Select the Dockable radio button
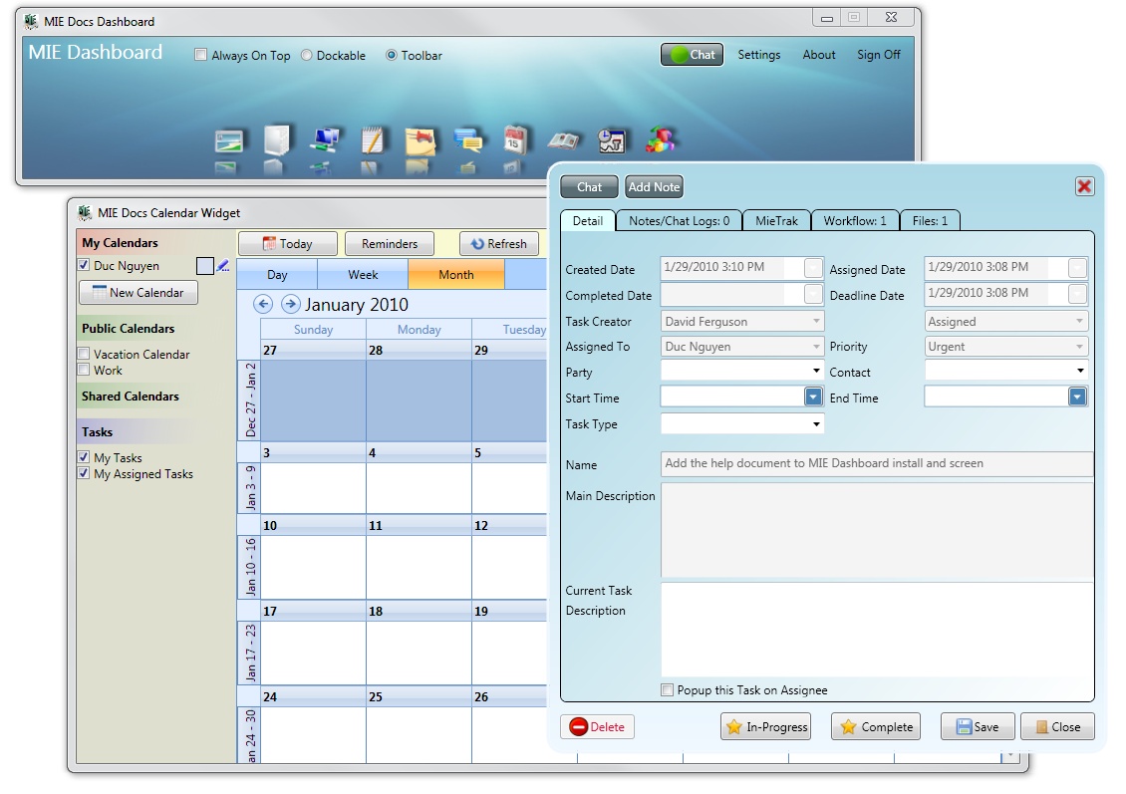The image size is (1126, 794). tap(307, 55)
